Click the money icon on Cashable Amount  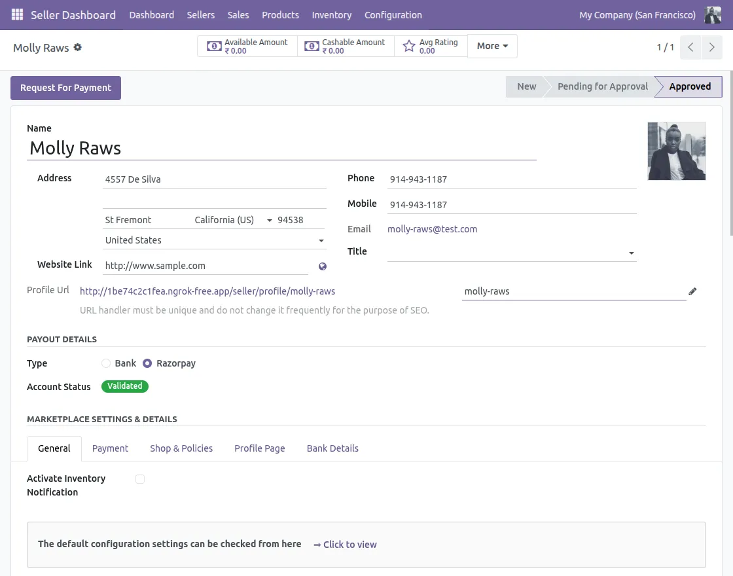312,46
